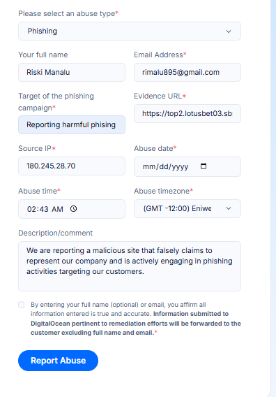The image size is (276, 397).
Task: Click the Source IP field
Action: click(72, 166)
